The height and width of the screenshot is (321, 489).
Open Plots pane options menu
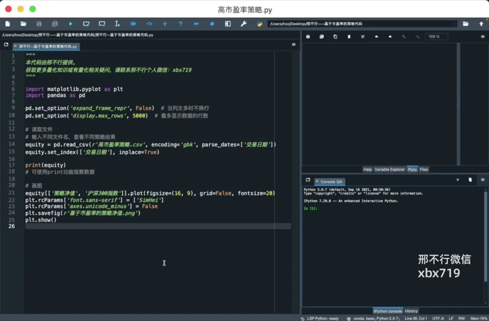point(483,37)
